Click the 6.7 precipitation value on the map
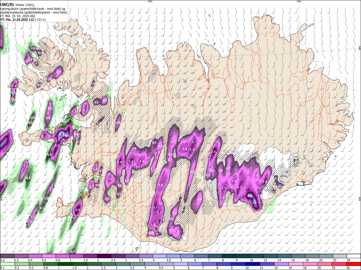 pos(62,135)
